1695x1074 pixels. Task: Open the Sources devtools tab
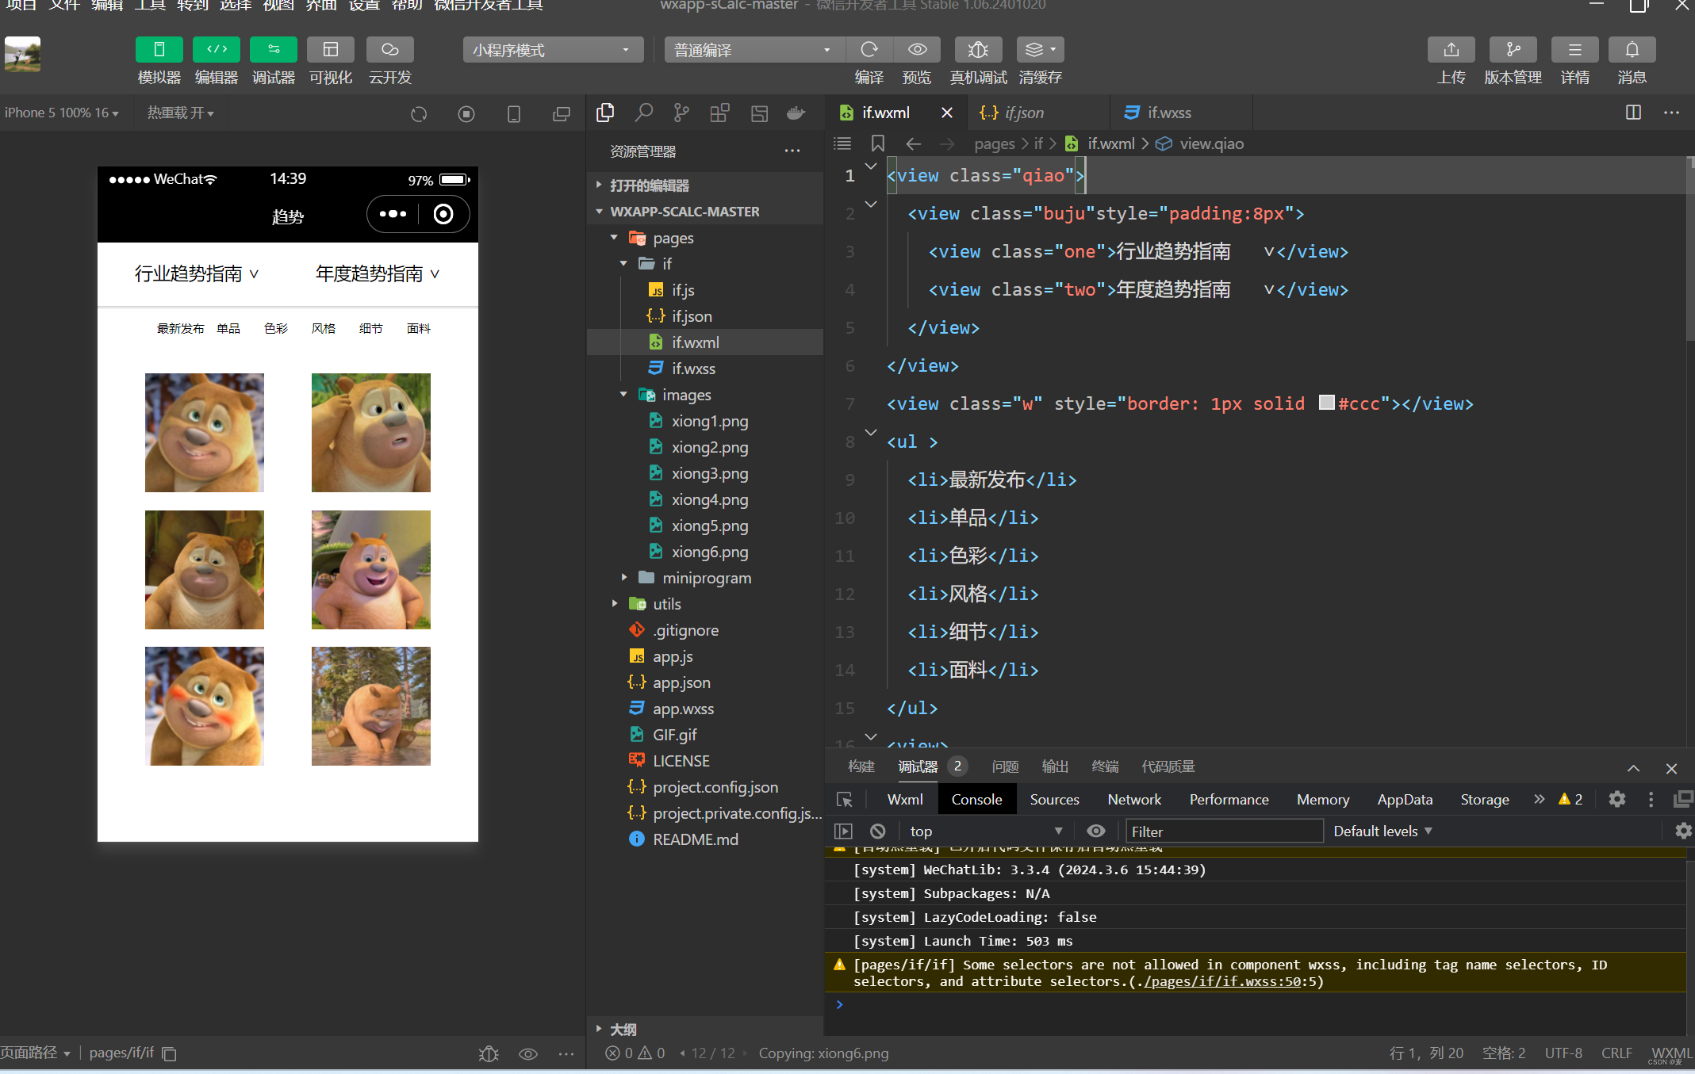point(1054,799)
